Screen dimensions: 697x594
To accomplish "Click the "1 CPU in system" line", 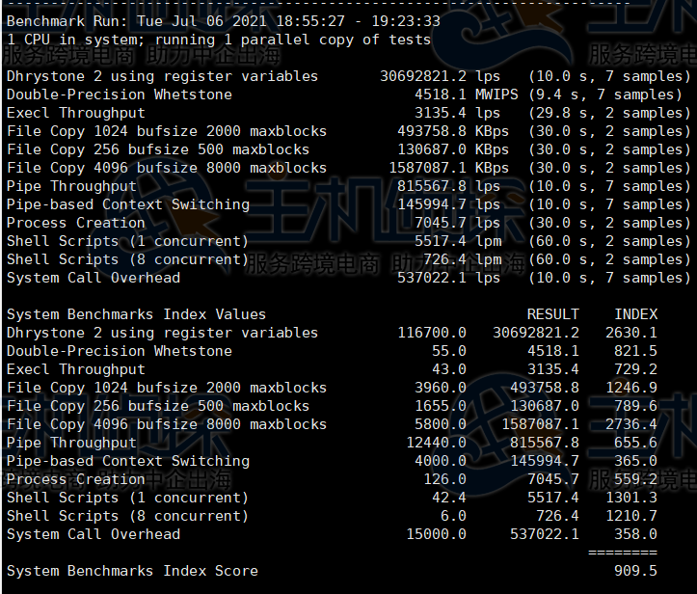I will coord(218,40).
